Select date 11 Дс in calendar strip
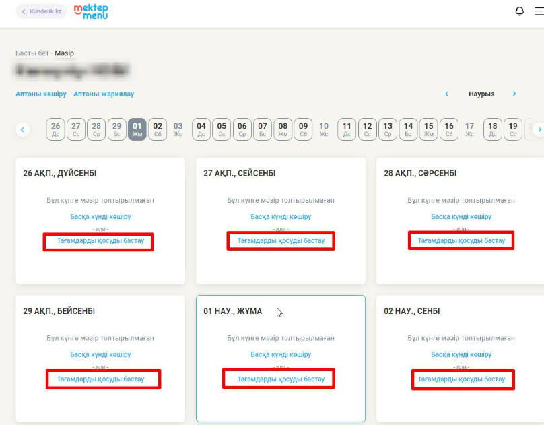This screenshot has height=425, width=544. click(x=347, y=129)
